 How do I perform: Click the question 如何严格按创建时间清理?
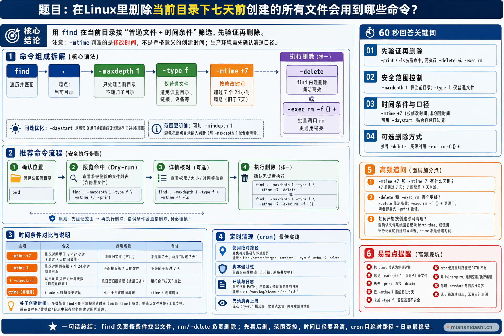click(402, 219)
